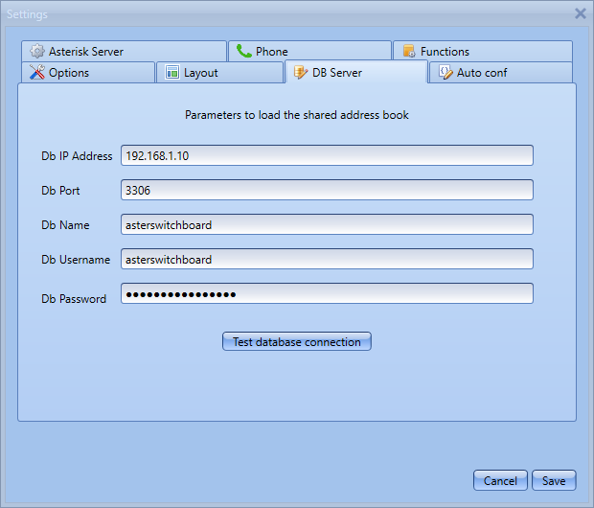
Task: Click into the Db Port field
Action: coord(327,190)
